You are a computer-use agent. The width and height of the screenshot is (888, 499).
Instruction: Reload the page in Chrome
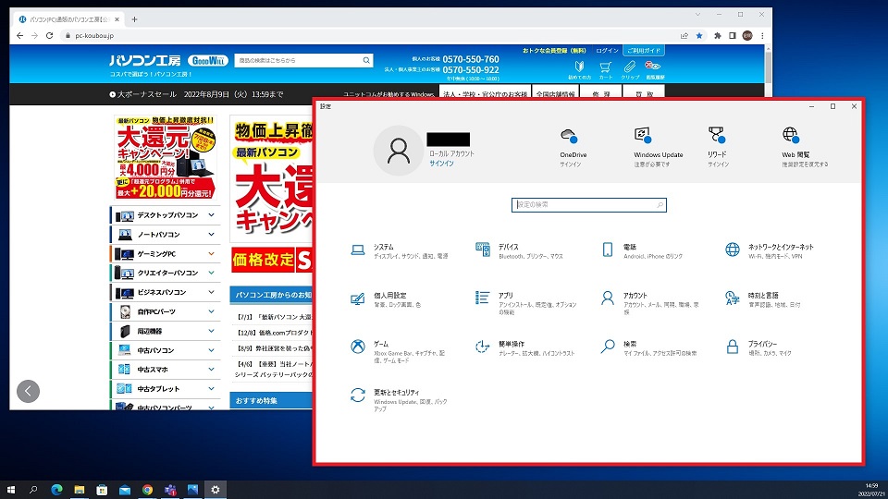tap(49, 35)
